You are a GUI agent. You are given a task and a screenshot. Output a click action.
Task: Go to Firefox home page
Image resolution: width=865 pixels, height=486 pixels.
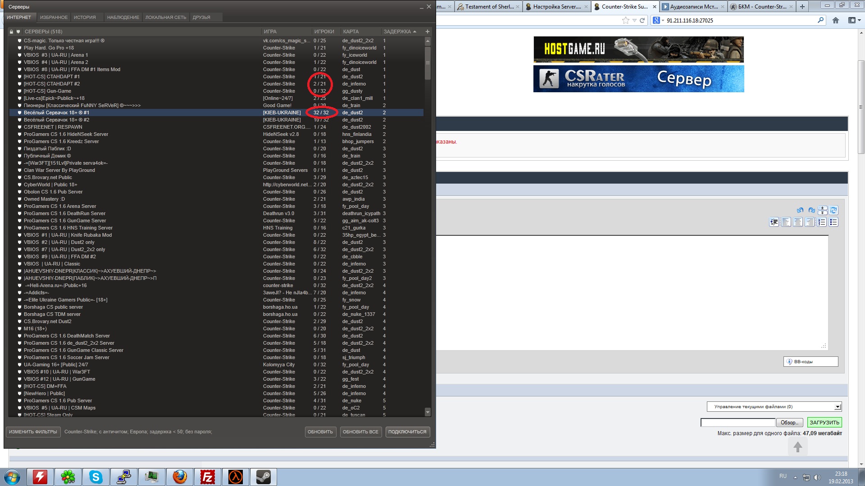(x=836, y=20)
